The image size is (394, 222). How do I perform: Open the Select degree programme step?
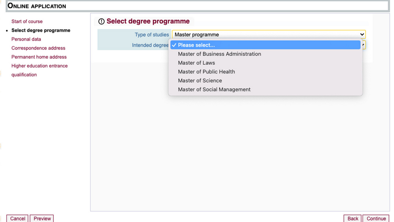pos(41,30)
